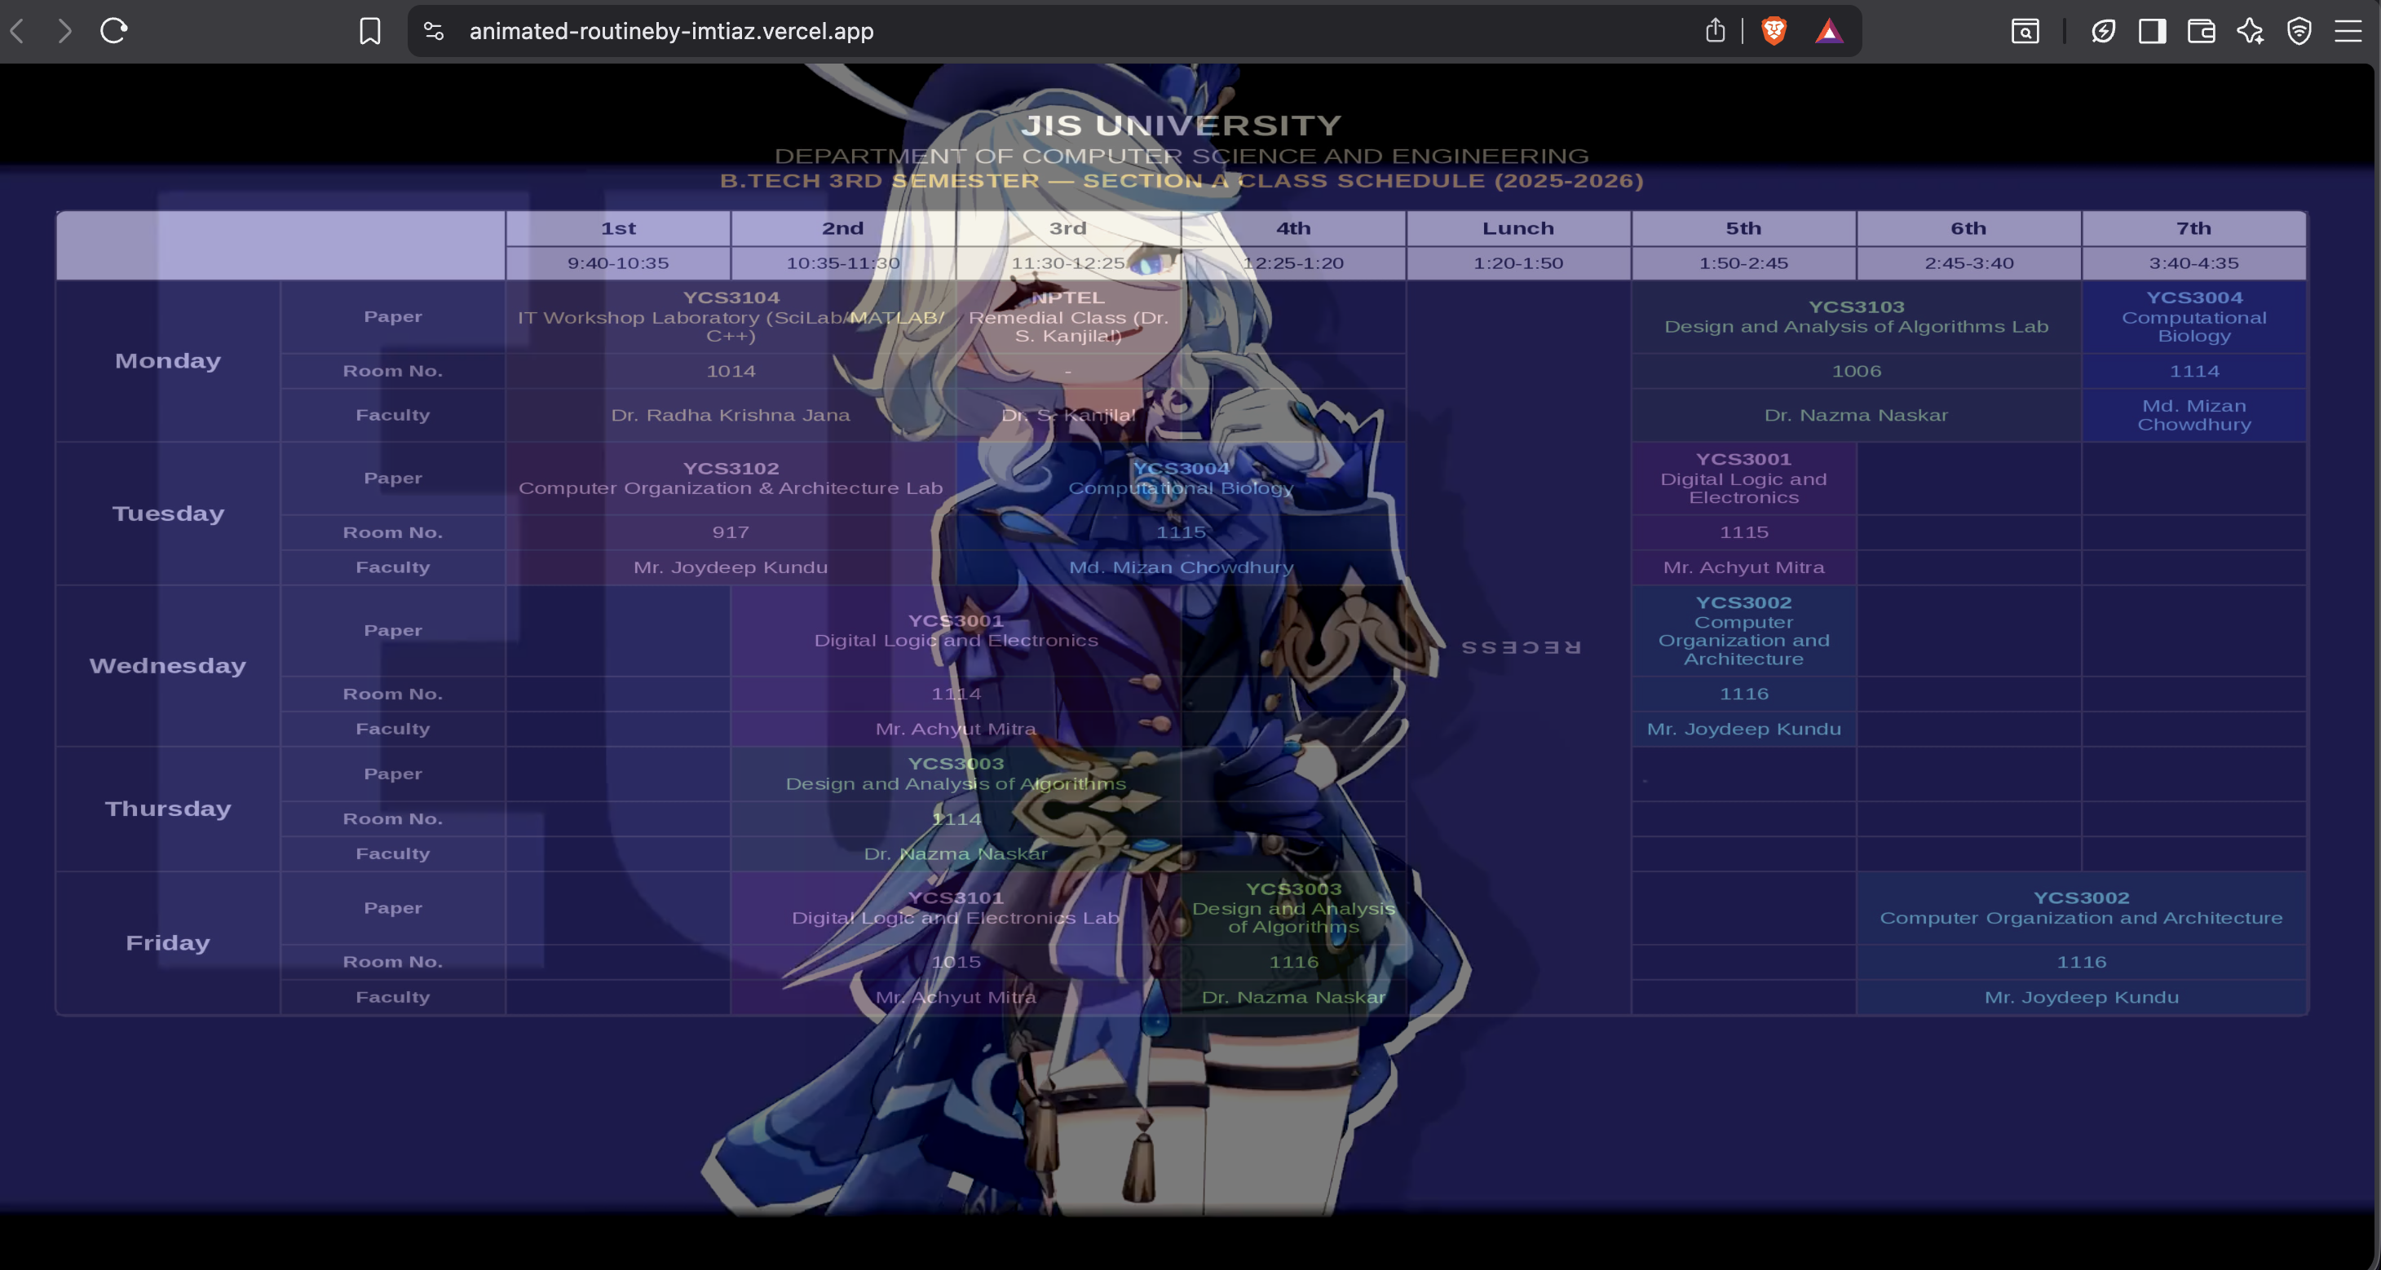This screenshot has height=1270, width=2381.
Task: Click Friday Mr. Joydeep Kundu faculty cell
Action: click(x=2082, y=997)
